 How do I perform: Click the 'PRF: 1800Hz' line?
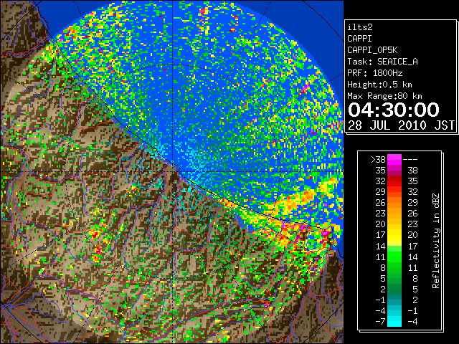pyautogui.click(x=375, y=73)
